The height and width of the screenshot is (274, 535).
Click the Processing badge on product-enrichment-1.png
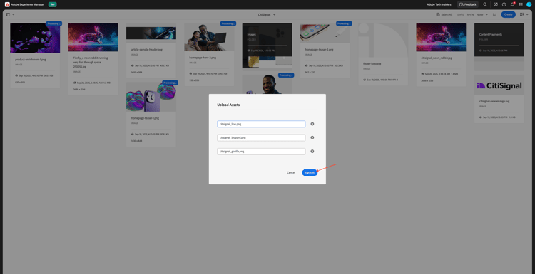tap(54, 23)
